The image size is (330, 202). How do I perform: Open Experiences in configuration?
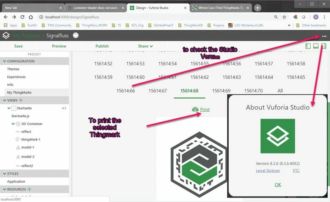click(16, 77)
